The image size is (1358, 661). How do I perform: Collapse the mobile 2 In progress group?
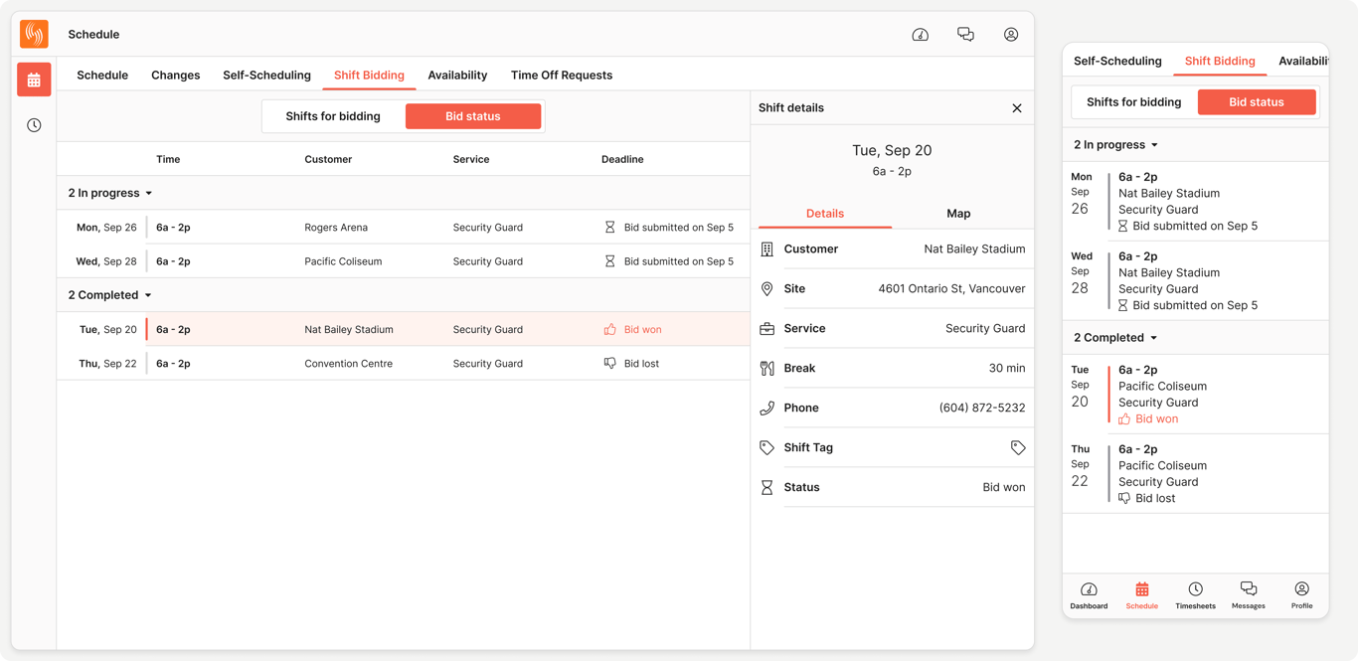click(1116, 145)
